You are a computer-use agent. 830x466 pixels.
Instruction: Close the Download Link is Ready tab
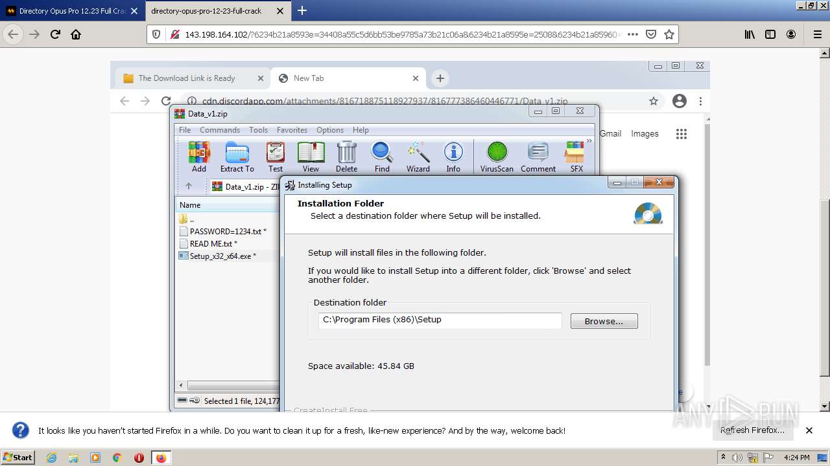click(x=261, y=78)
